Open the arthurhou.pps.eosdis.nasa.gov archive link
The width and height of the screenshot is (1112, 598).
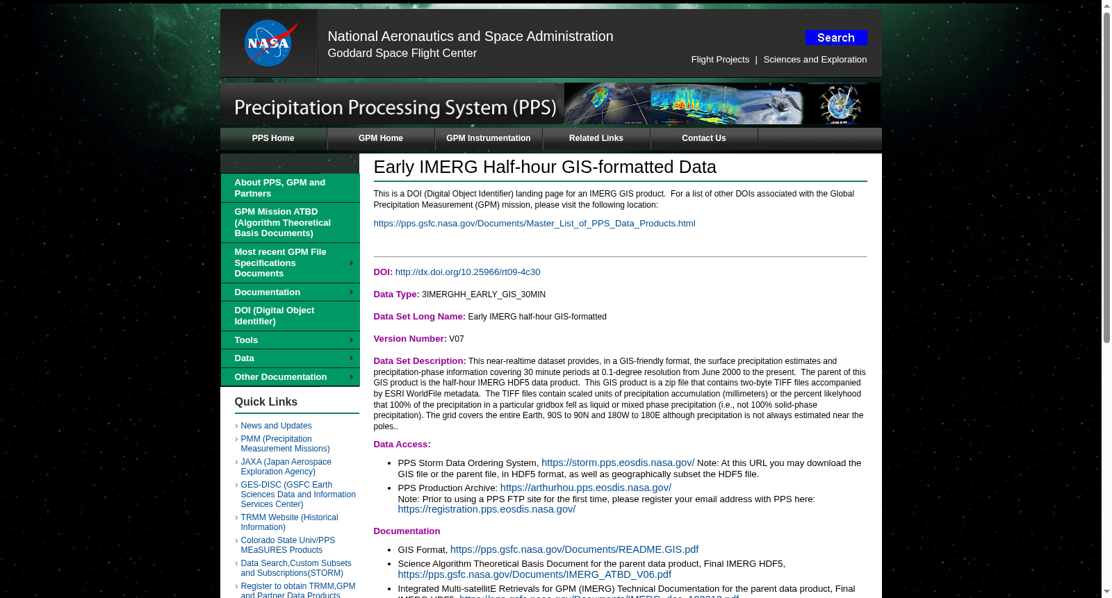coord(586,488)
